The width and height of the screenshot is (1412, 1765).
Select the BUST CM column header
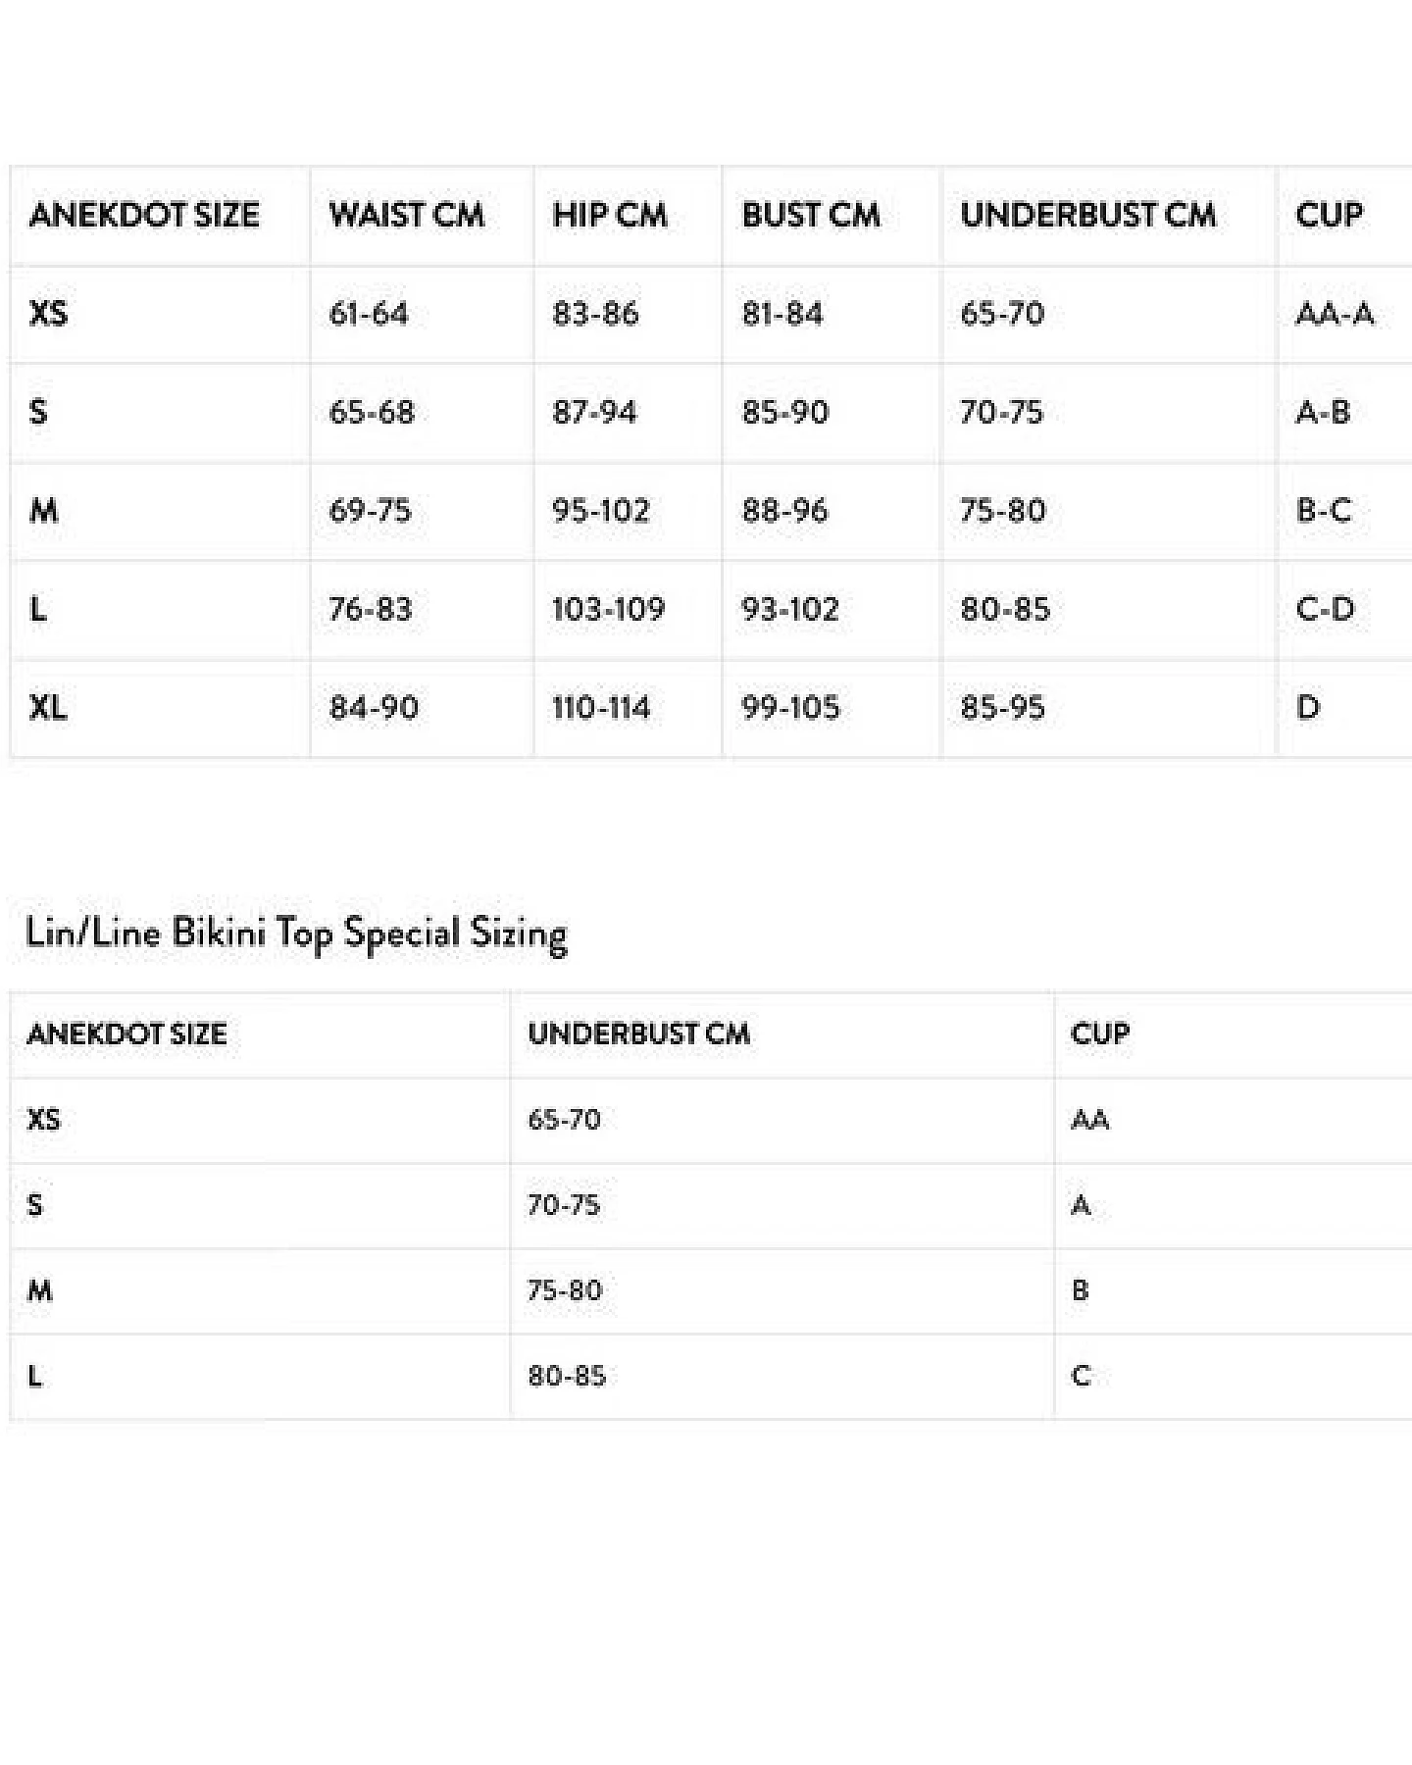[811, 215]
